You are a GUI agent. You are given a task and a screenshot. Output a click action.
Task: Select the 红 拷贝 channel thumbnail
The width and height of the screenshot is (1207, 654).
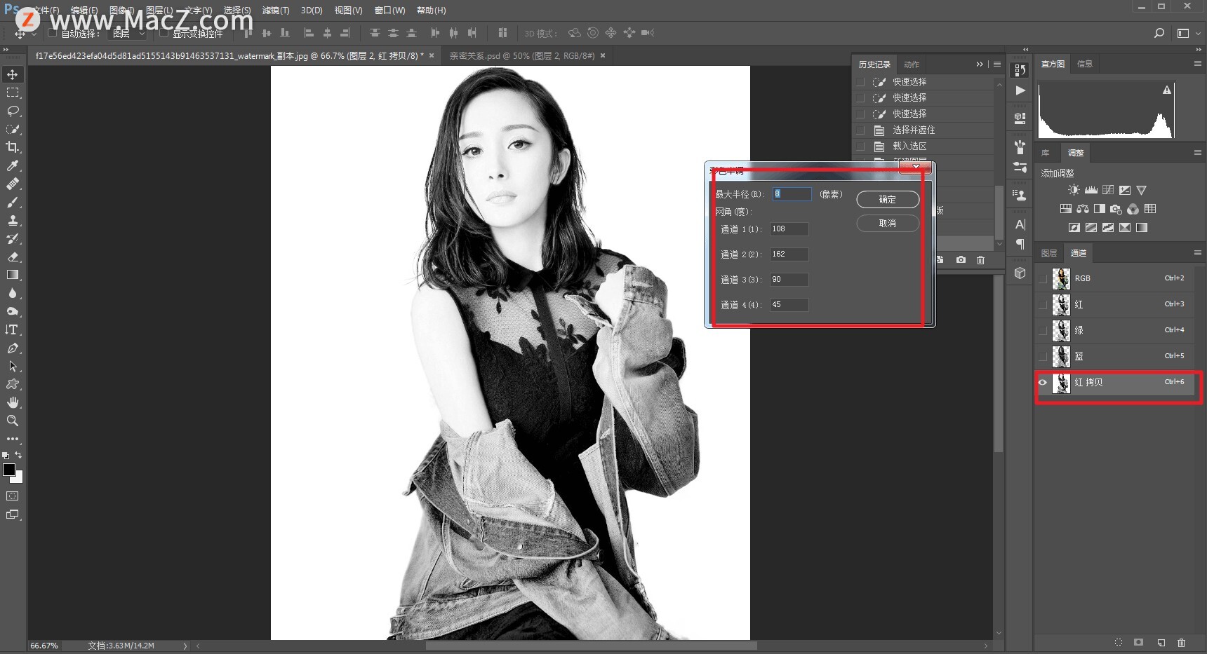coord(1061,382)
